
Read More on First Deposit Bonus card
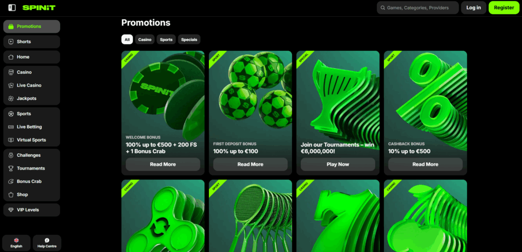(x=250, y=164)
